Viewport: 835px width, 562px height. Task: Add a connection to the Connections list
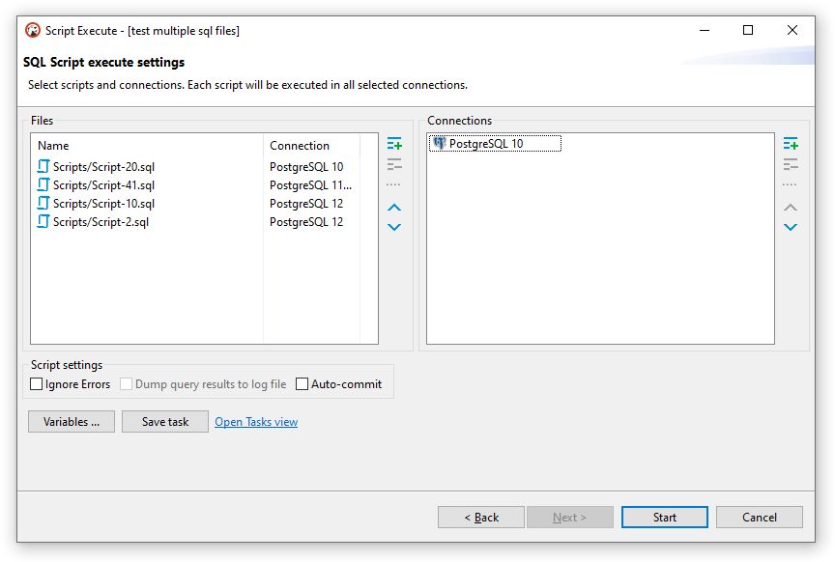coord(791,142)
